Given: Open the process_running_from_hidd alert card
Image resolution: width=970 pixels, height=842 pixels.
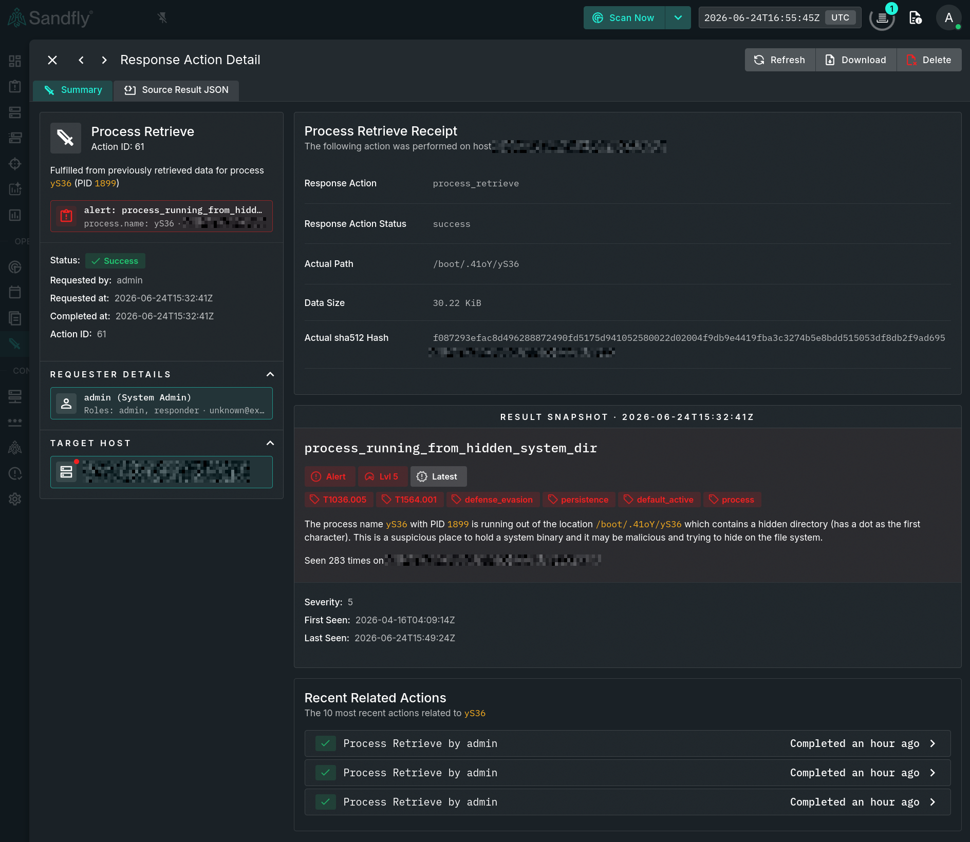Looking at the screenshot, I should (x=161, y=216).
